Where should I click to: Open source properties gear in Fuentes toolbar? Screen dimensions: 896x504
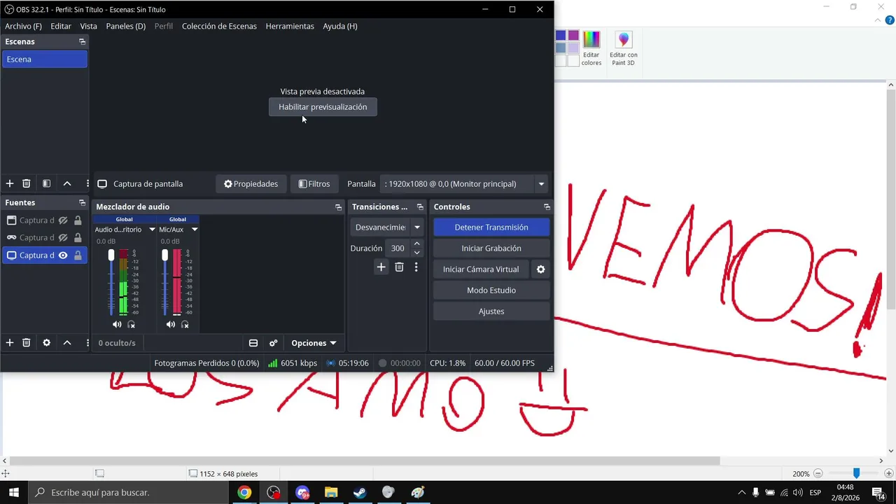click(x=46, y=342)
